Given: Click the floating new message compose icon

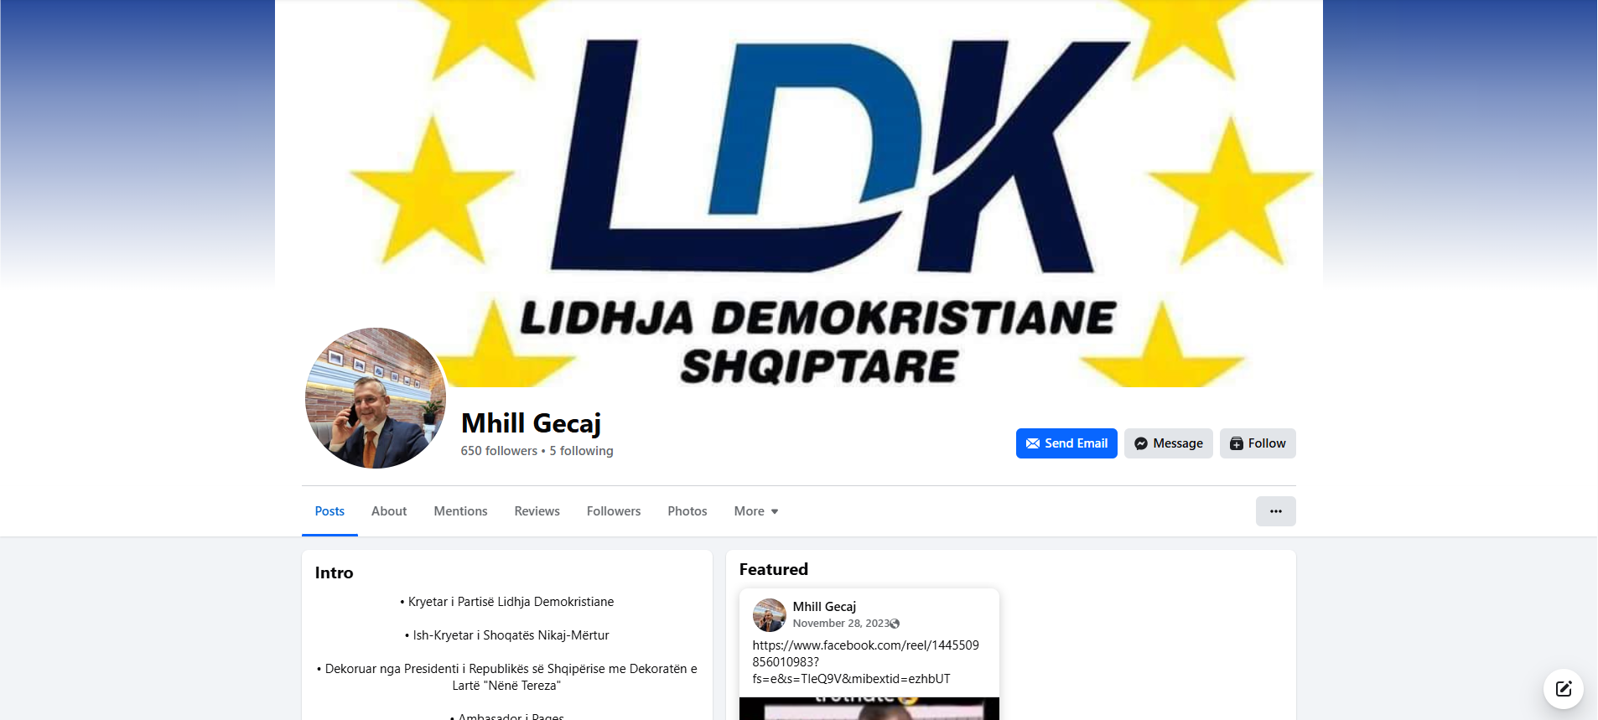Looking at the screenshot, I should tap(1564, 689).
